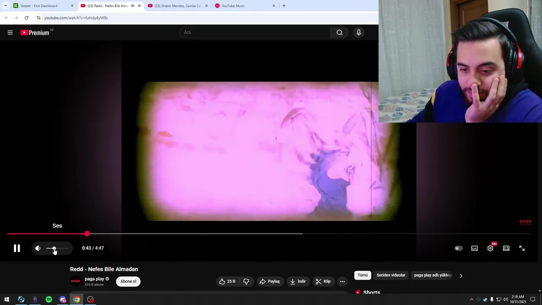Image resolution: width=542 pixels, height=305 pixels.
Task: Subscribe using the Abone ol button
Action: (x=128, y=281)
